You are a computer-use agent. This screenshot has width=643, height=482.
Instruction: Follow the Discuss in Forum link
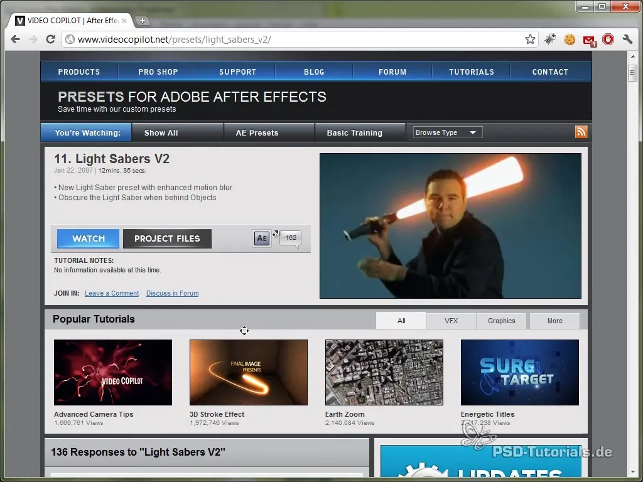click(x=172, y=293)
